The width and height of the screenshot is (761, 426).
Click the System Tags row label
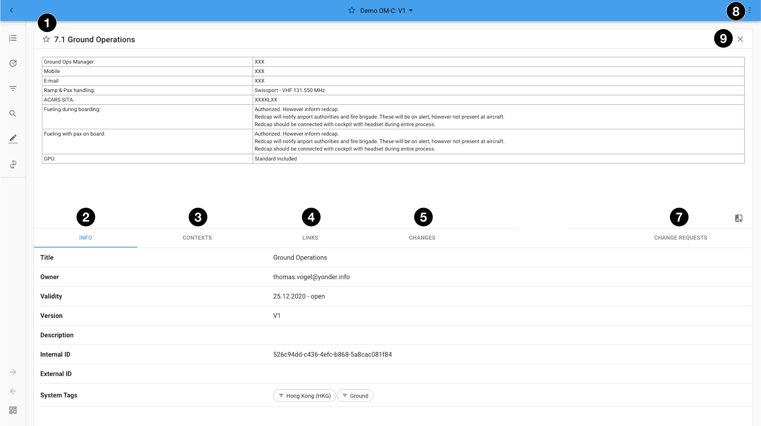(59, 395)
